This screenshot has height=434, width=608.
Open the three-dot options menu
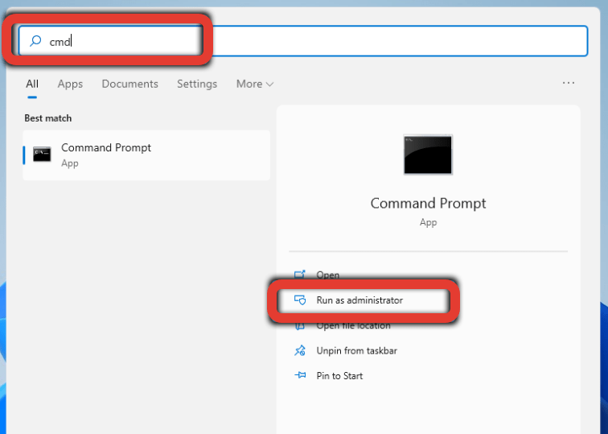(569, 83)
